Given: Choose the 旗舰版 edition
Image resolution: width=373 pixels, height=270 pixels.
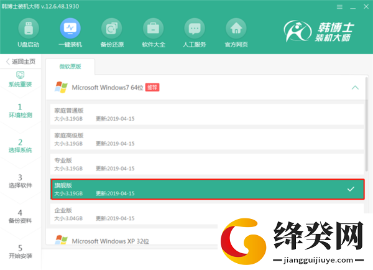Looking at the screenshot, I should pyautogui.click(x=208, y=189).
